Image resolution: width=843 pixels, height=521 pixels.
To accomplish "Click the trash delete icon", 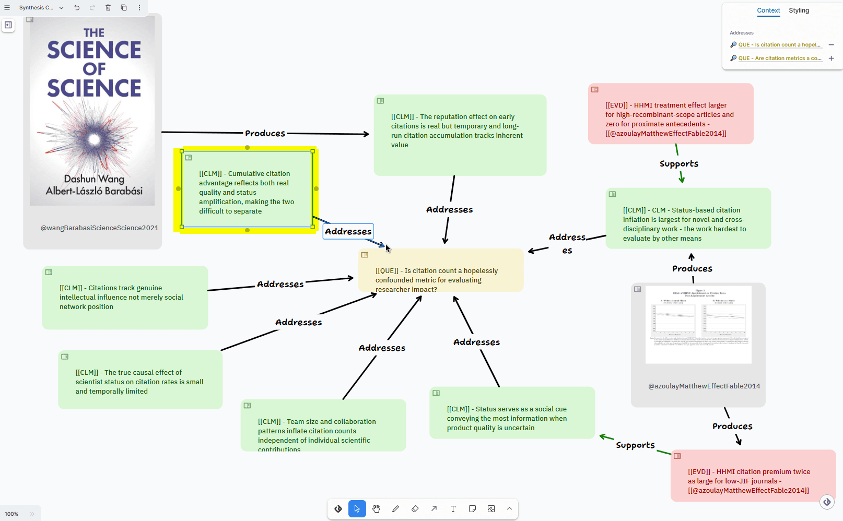I will tap(108, 7).
